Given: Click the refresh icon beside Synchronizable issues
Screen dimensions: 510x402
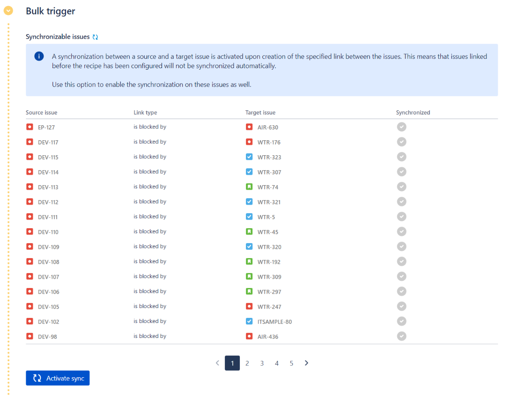Looking at the screenshot, I should point(96,37).
